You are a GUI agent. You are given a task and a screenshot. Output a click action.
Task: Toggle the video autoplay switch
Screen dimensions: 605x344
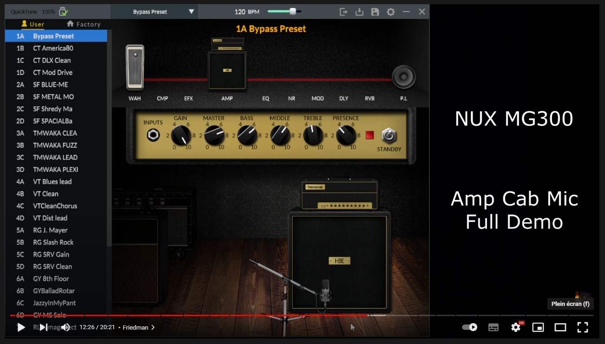click(x=470, y=327)
